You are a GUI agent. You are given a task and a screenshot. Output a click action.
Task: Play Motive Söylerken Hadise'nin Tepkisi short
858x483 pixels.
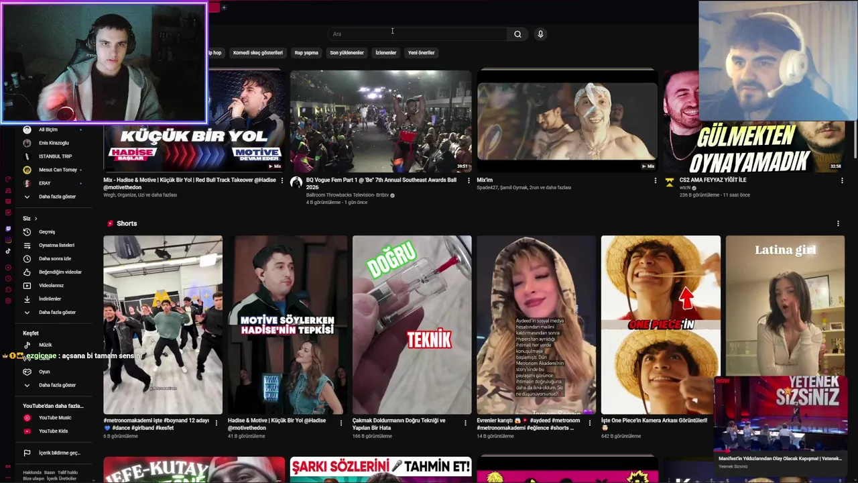click(288, 325)
